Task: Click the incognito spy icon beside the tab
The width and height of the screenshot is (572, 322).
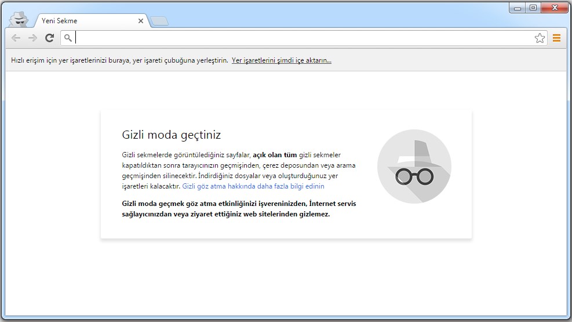Action: click(x=19, y=19)
